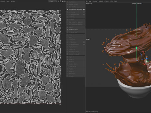Click the Fit Canvas to UV command
Viewport: 151px width, 113px height.
(x=73, y=32)
